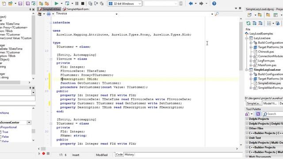Click the macro record red button
This screenshot has width=283, height=159.
point(43,153)
